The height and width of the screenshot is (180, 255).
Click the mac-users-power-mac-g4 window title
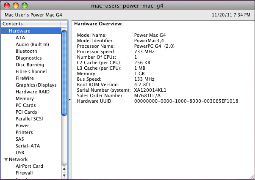click(127, 5)
